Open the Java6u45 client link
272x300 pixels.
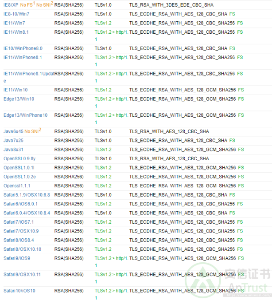[13, 131]
